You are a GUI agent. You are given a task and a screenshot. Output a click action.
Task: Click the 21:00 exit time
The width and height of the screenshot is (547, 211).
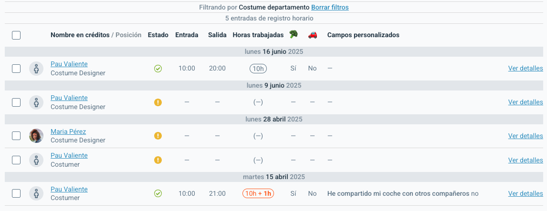[217, 193]
